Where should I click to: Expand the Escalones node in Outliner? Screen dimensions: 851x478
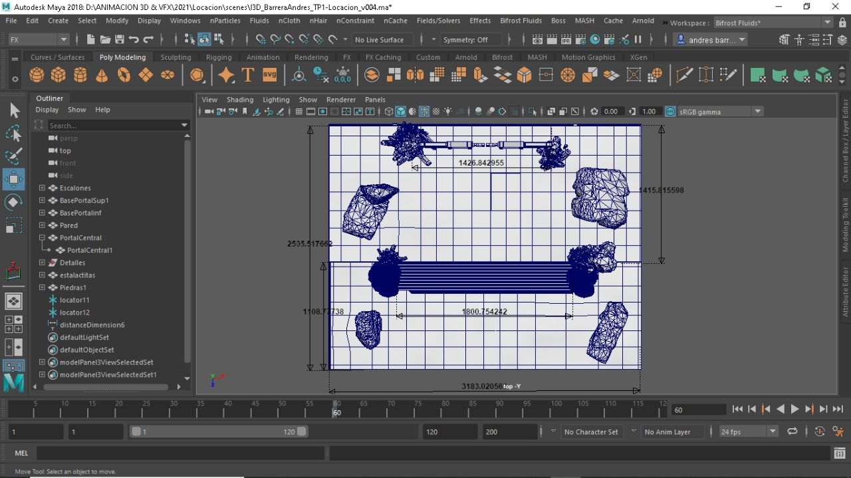(x=42, y=188)
